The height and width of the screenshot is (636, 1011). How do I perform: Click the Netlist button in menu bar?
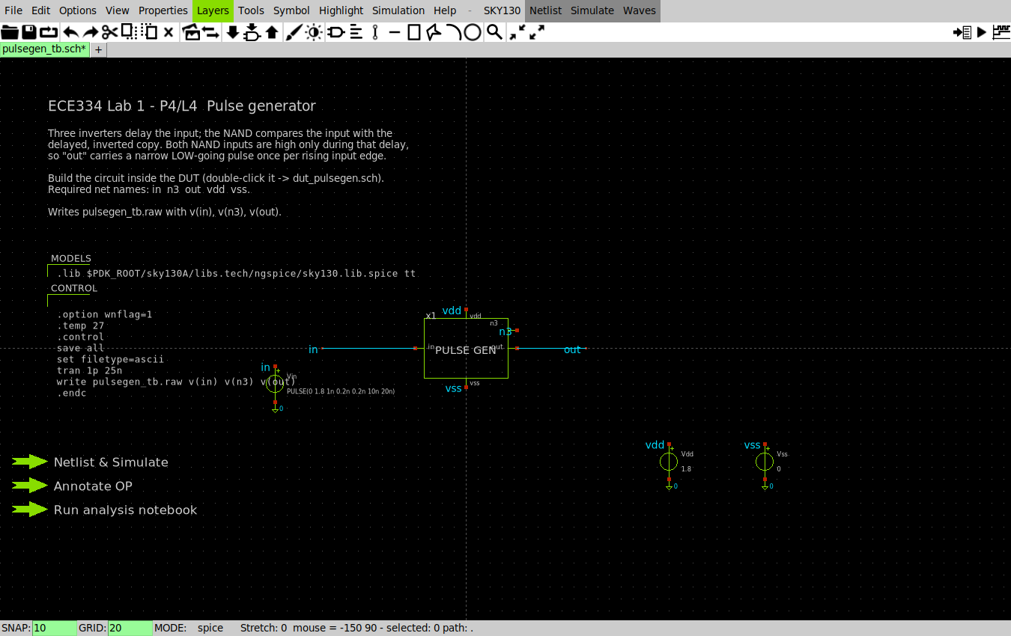545,10
